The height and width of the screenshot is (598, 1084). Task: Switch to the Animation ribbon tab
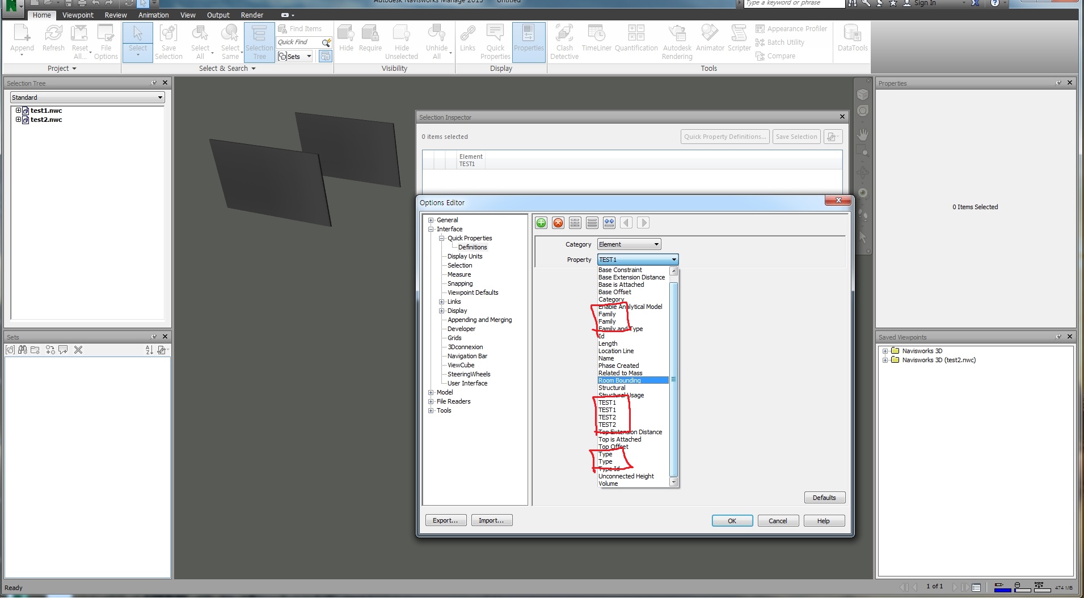pos(153,15)
